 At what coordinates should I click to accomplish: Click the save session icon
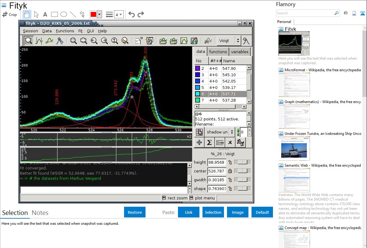pos(149,41)
